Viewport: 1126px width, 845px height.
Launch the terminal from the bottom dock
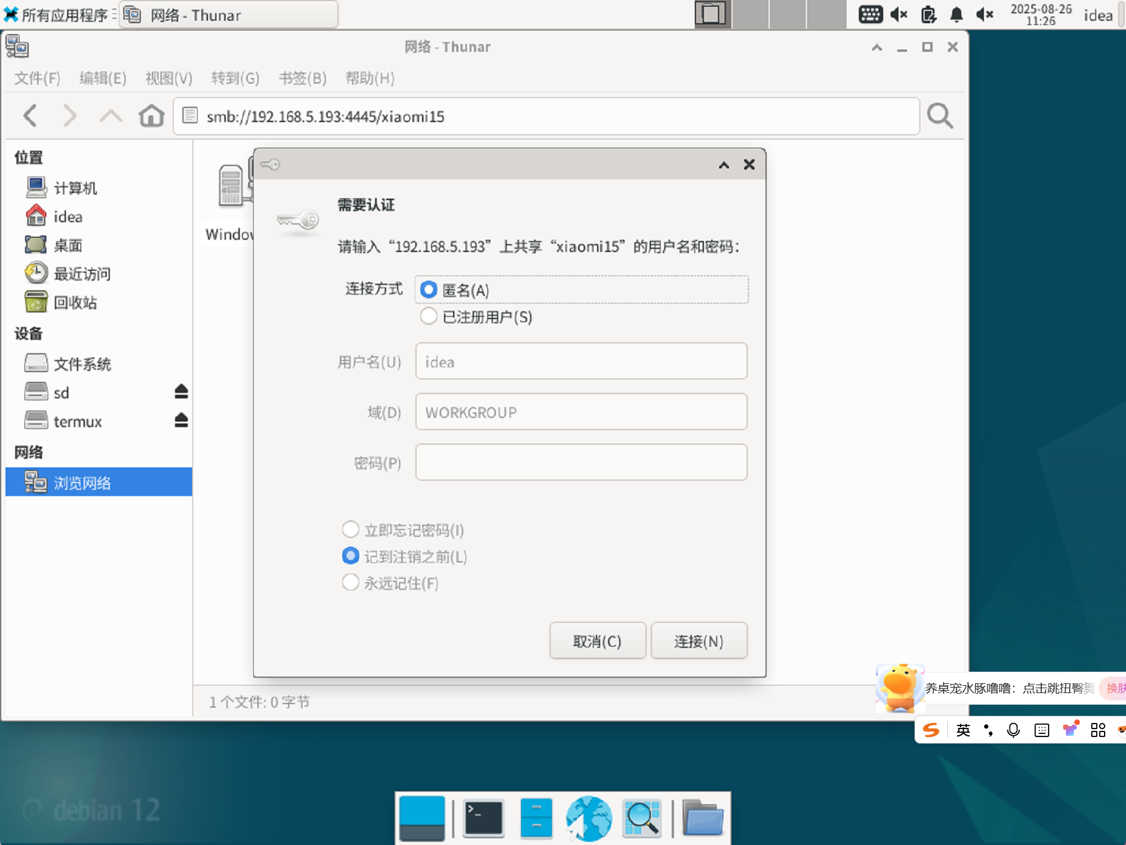tap(483, 818)
